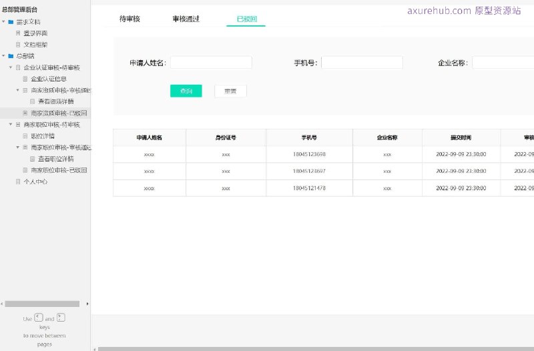
Task: Click the page icon beside 查看职位详情
Action: (32, 159)
